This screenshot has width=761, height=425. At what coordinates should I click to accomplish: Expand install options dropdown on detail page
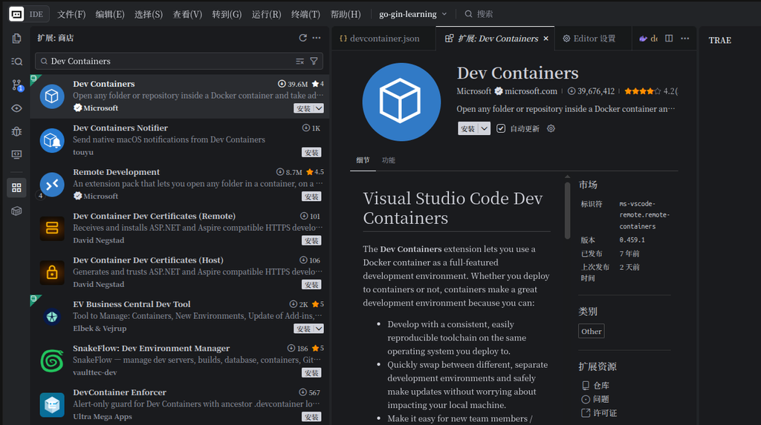coord(485,128)
